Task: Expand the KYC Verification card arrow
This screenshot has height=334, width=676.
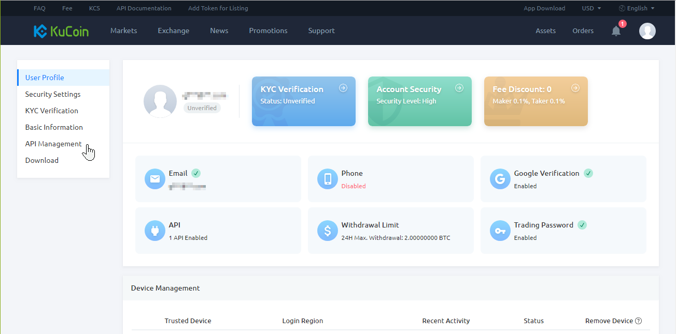Action: coord(343,88)
